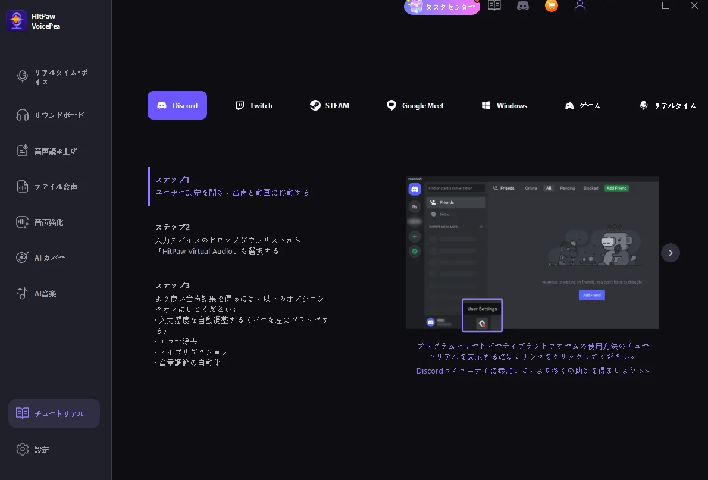Open サウンドボード in the sidebar
Screen dimensions: 708x480
(x=54, y=115)
